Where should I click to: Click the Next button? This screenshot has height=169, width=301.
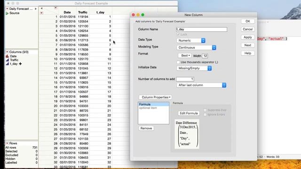coord(248,45)
